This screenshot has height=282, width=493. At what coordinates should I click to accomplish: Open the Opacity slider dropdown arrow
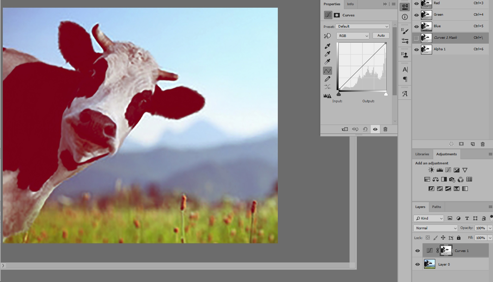pyautogui.click(x=490, y=228)
